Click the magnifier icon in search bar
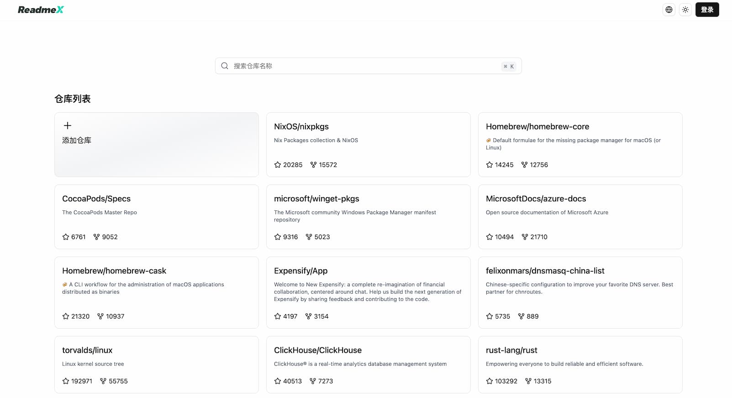This screenshot has width=732, height=398. [x=225, y=66]
